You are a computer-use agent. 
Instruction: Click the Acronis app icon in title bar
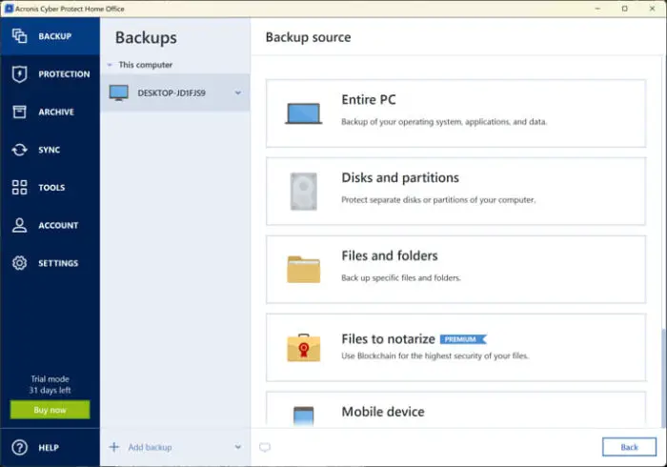9,9
